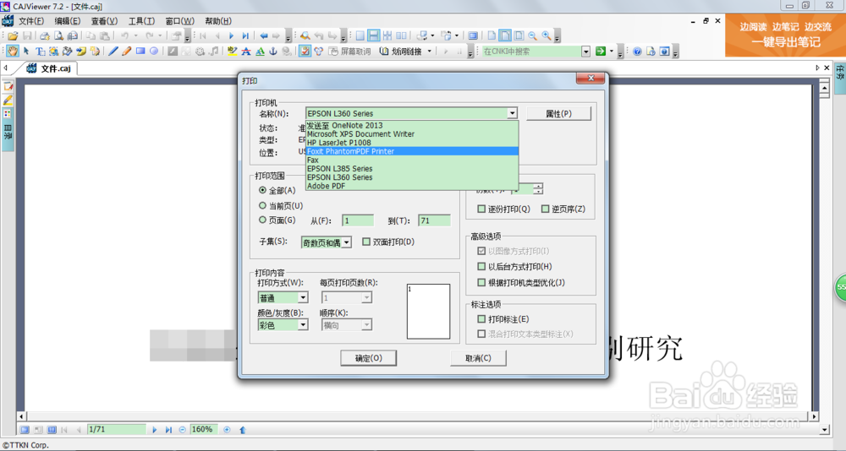The height and width of the screenshot is (451, 846).
Task: Collapse the printer name dropdown arrow
Action: pos(512,113)
